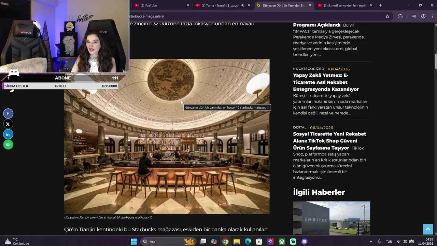
Task: Open the Programı Açıklandı headline
Action: [317, 25]
